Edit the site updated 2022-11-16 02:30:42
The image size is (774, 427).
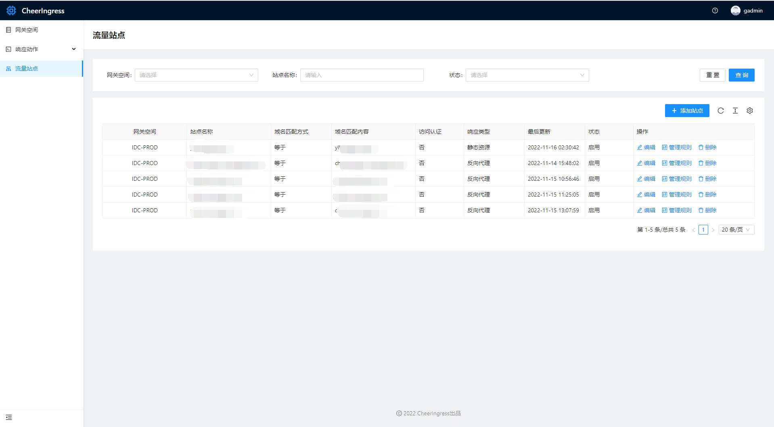646,147
